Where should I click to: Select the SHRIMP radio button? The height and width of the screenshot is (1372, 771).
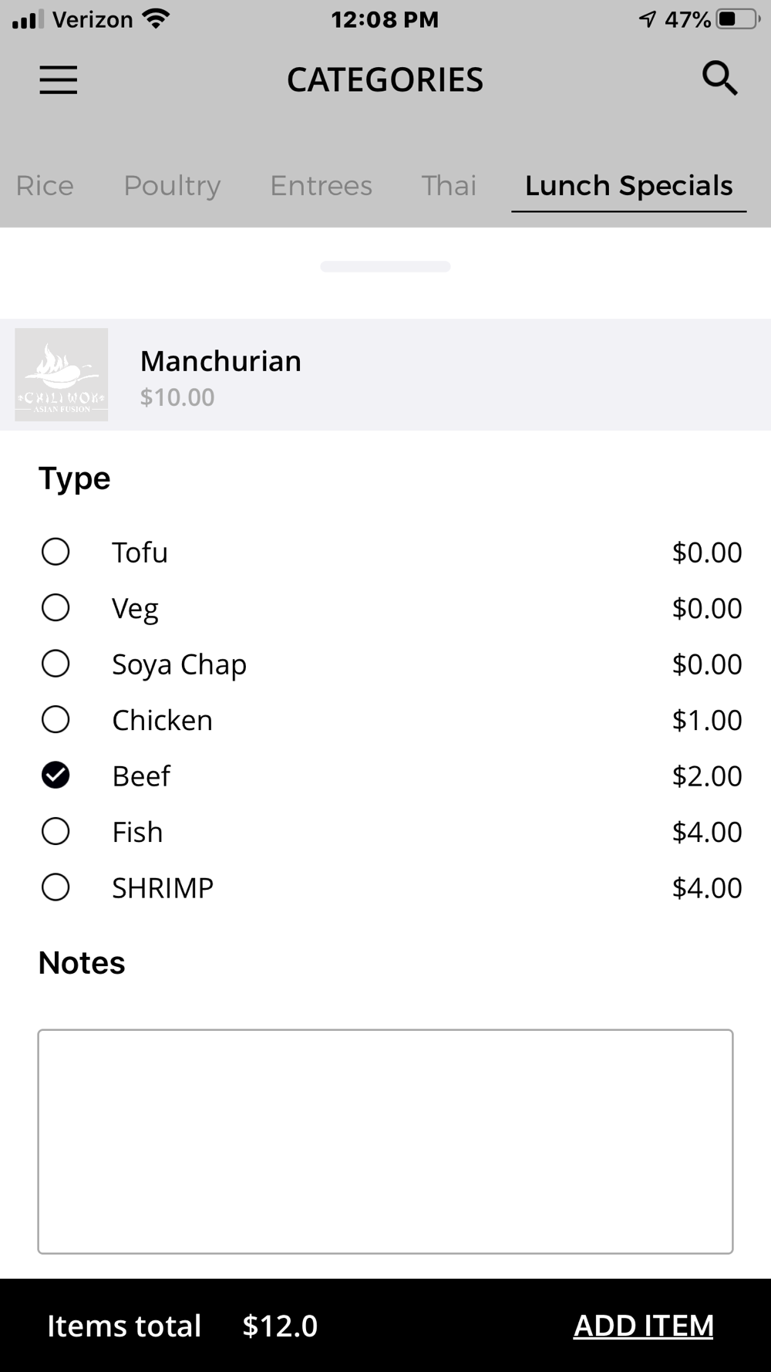click(56, 887)
